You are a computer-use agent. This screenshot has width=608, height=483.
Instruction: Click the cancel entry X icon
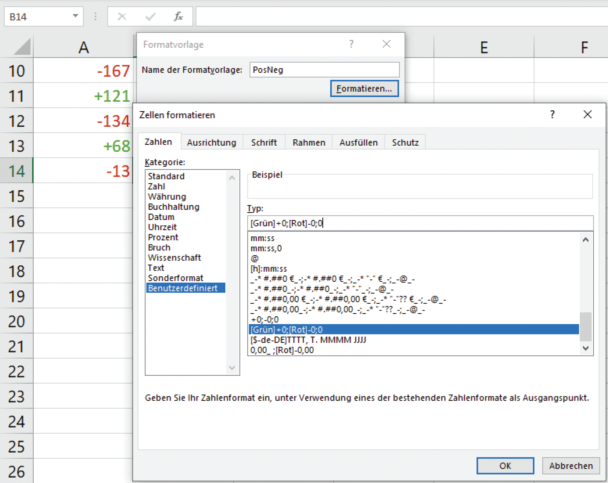click(x=122, y=17)
